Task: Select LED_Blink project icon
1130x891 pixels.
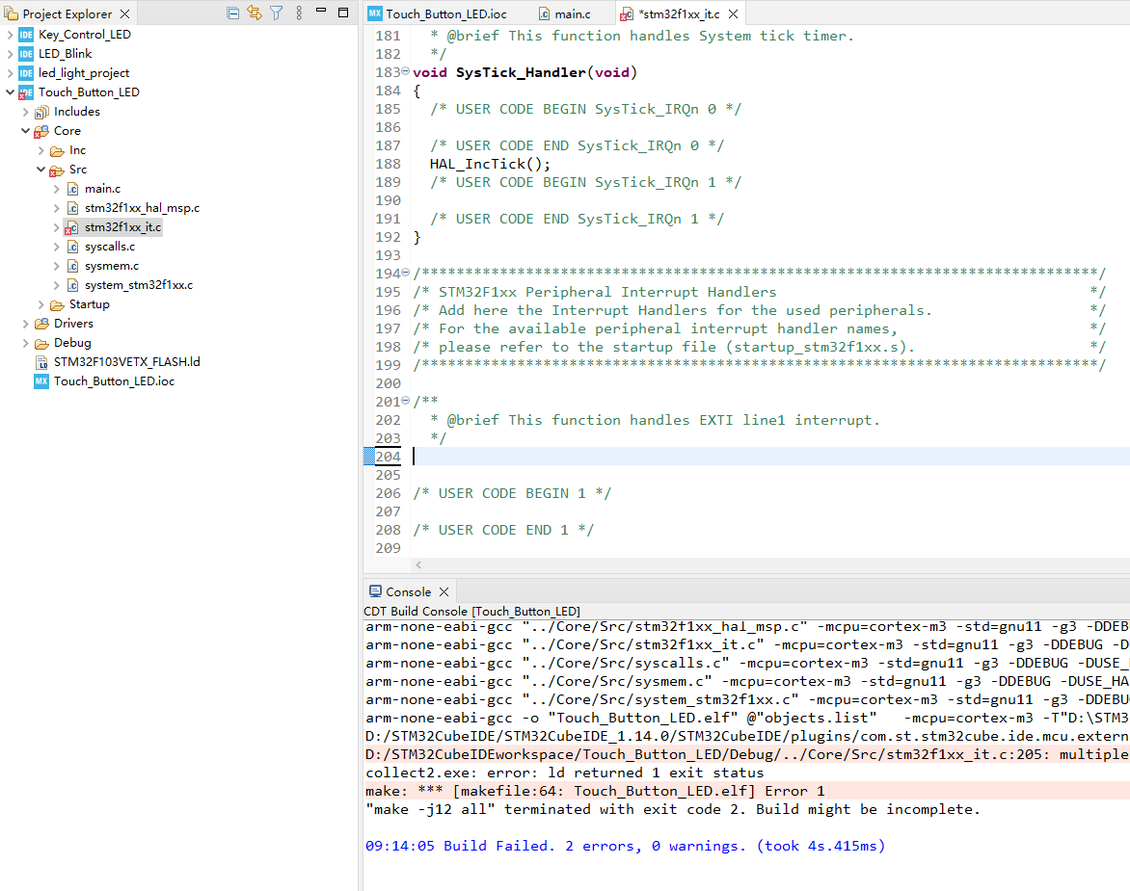Action: click(26, 54)
